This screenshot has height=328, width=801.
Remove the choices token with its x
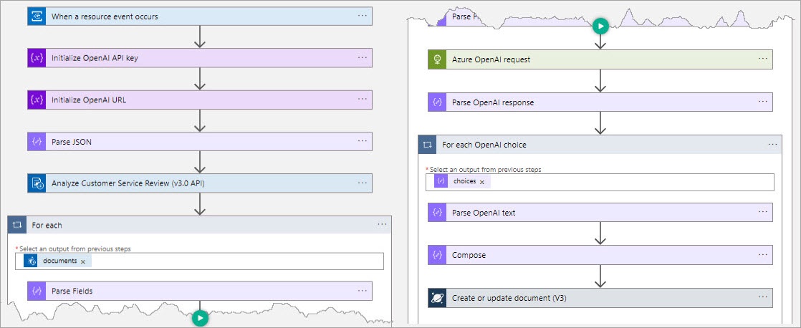pyautogui.click(x=481, y=182)
